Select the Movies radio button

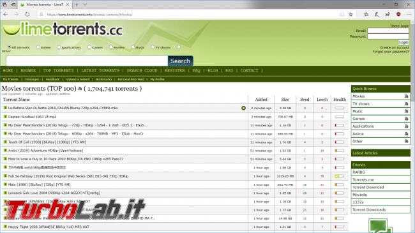pos(111,47)
